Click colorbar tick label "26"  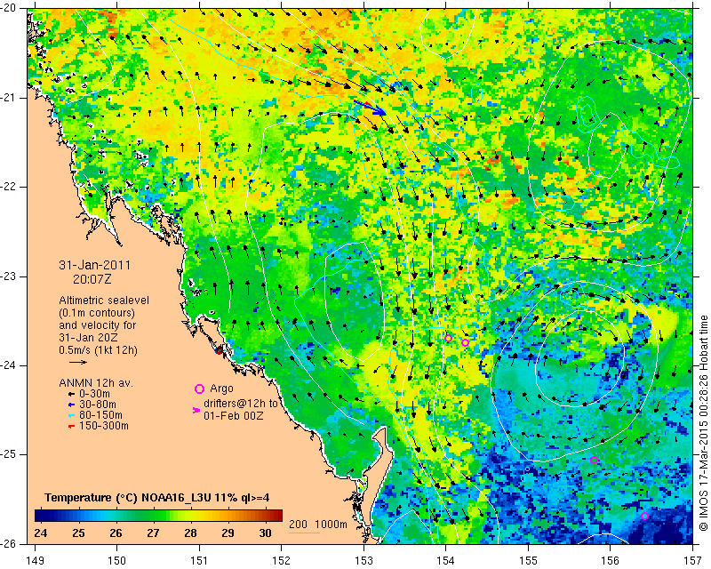pyautogui.click(x=116, y=533)
